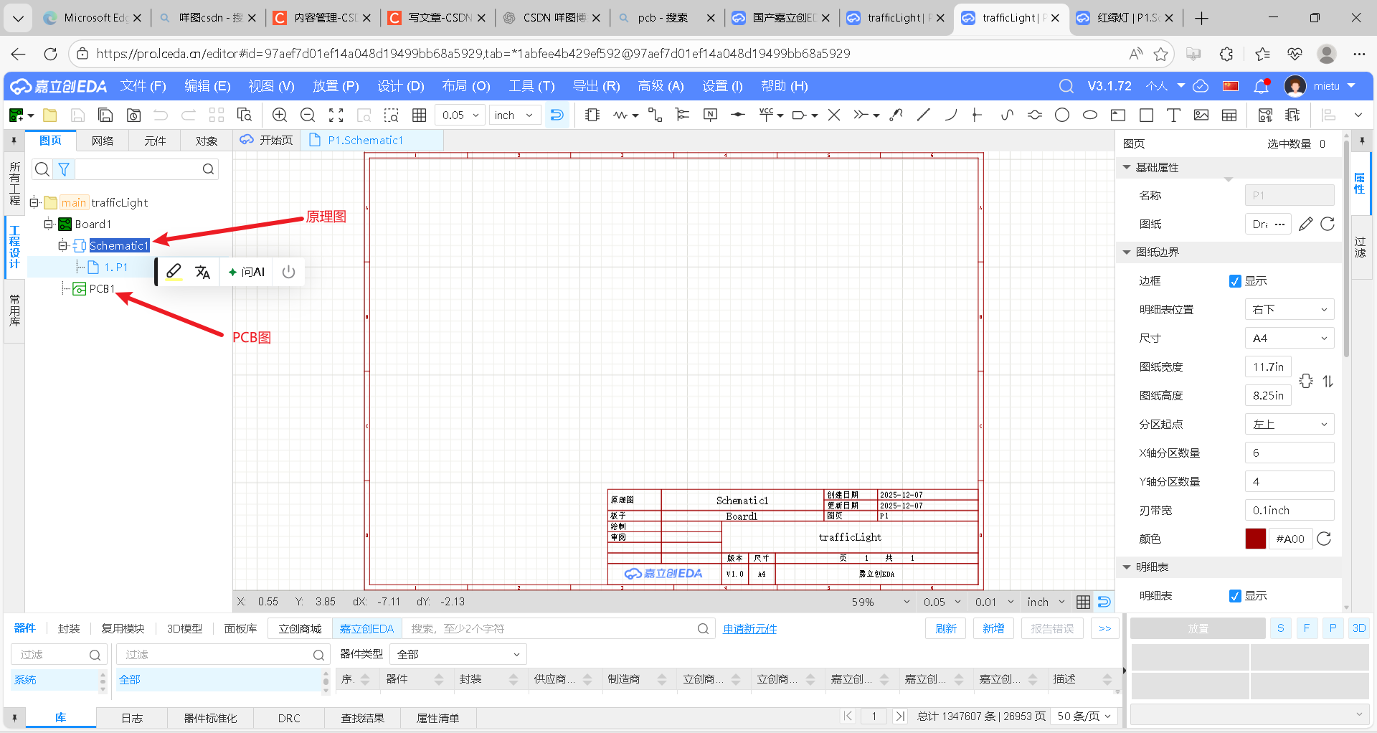The width and height of the screenshot is (1377, 733).
Task: Click the color hex field #A00
Action: tap(1290, 539)
